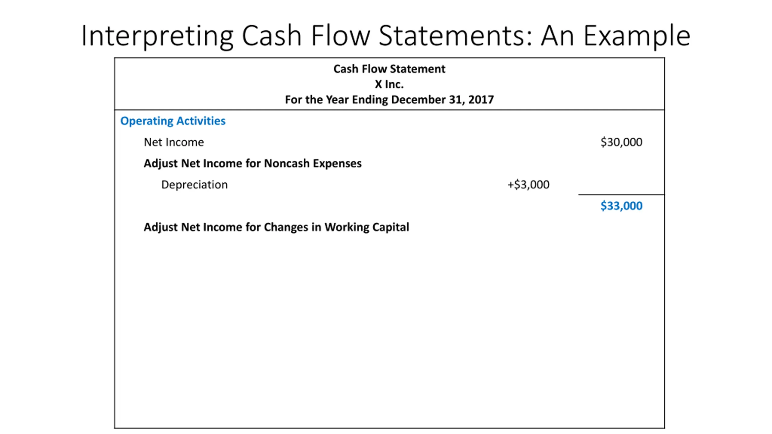This screenshot has width=772, height=434.
Task: Select 'For the Year Ending December 31, 2017'
Action: tap(389, 100)
